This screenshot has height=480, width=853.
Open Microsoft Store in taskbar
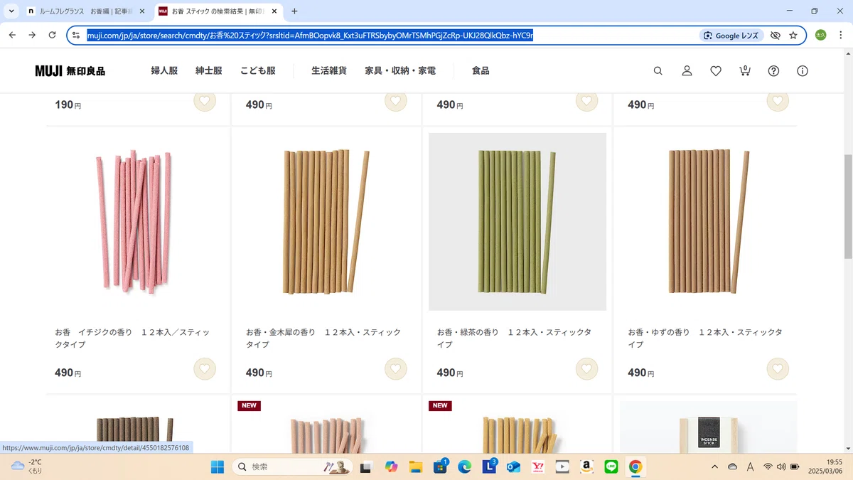pyautogui.click(x=440, y=466)
